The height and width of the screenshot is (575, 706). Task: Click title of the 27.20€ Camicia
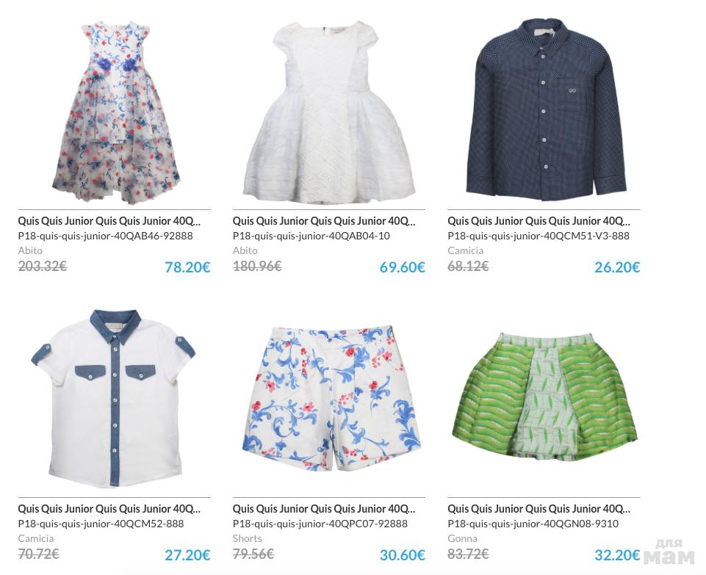pyautogui.click(x=109, y=509)
